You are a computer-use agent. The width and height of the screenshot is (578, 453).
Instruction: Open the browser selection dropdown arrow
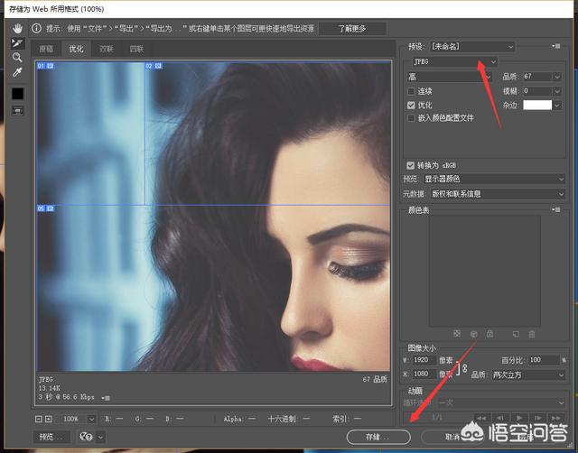(x=100, y=437)
